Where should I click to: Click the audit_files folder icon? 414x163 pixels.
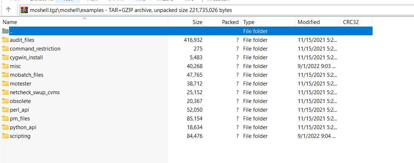point(5,40)
